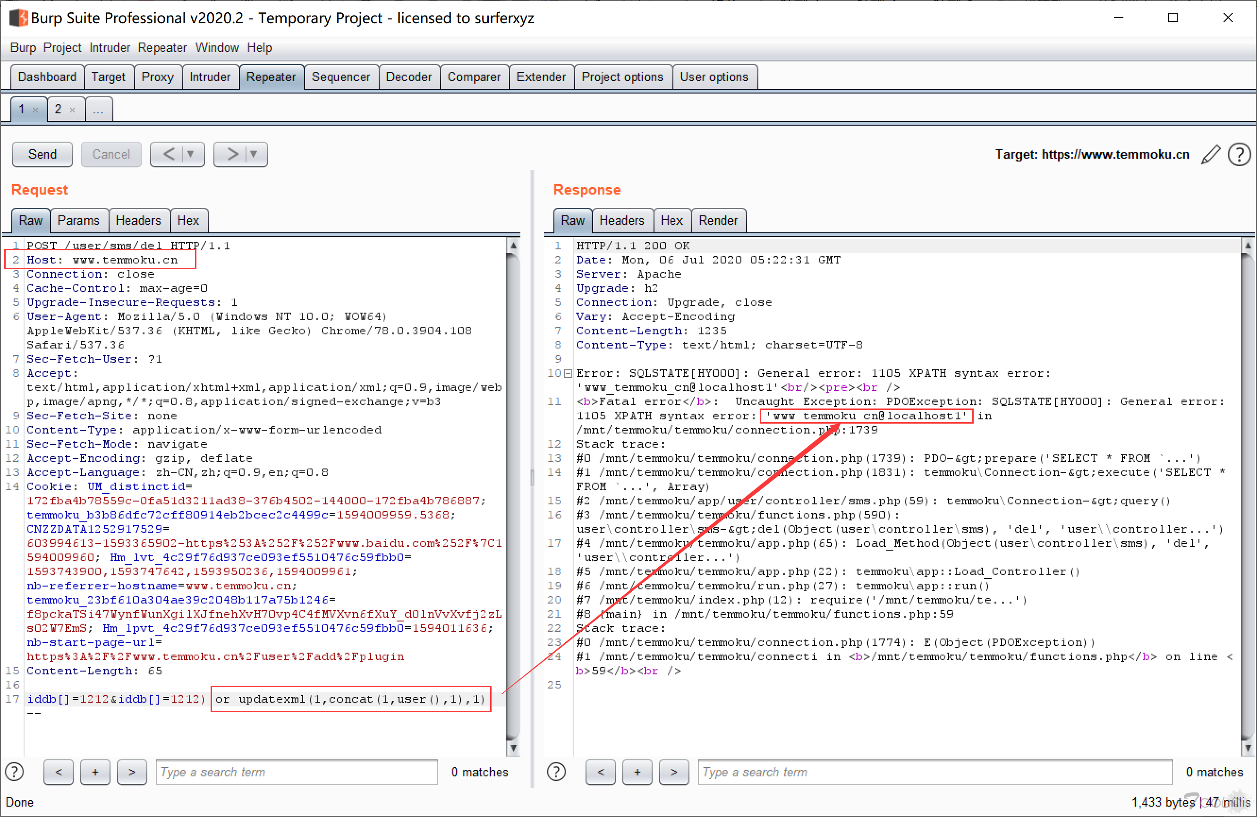Go back to previous request in history

(168, 154)
